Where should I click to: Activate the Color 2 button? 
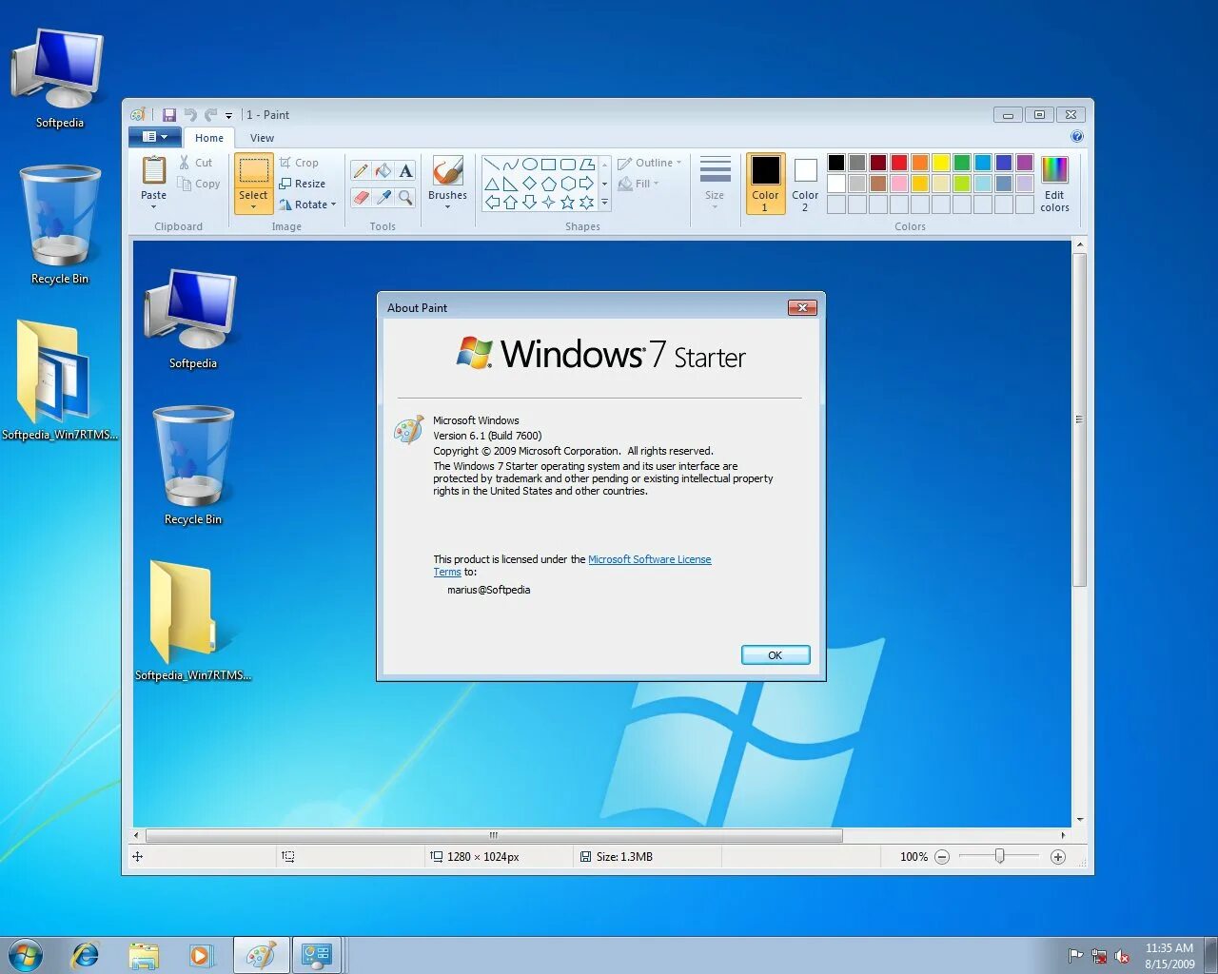tap(805, 184)
